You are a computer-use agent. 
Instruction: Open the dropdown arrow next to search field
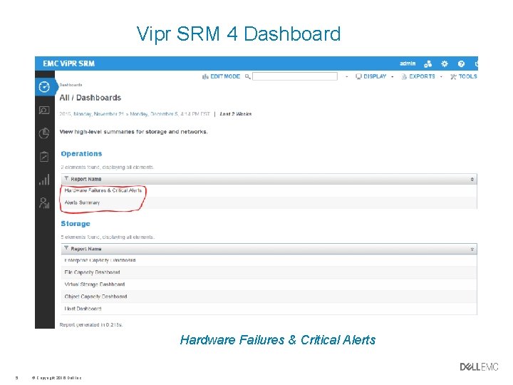[x=346, y=76]
